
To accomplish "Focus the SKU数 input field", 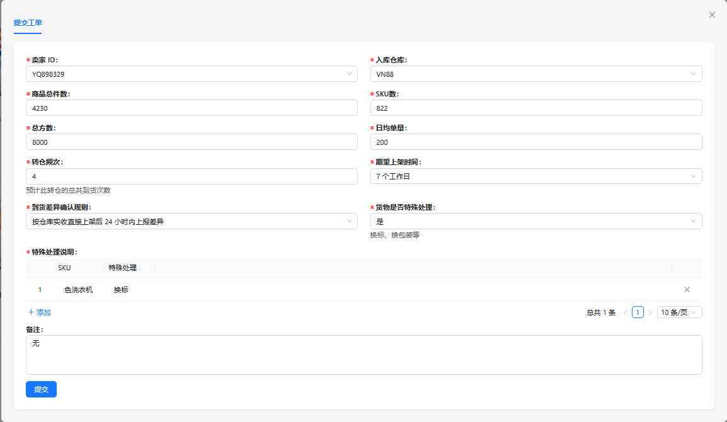I will (535, 108).
